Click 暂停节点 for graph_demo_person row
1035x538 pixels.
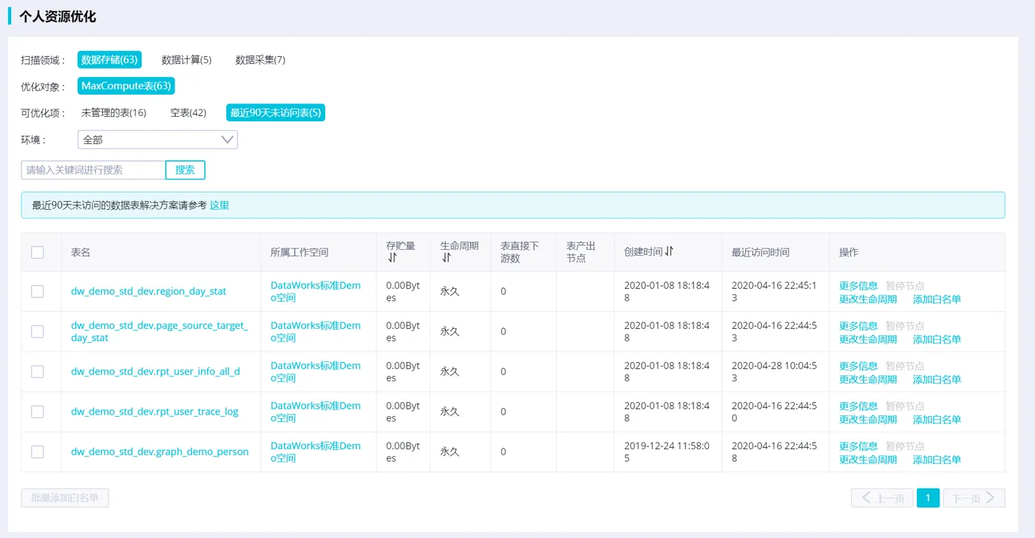[905, 446]
